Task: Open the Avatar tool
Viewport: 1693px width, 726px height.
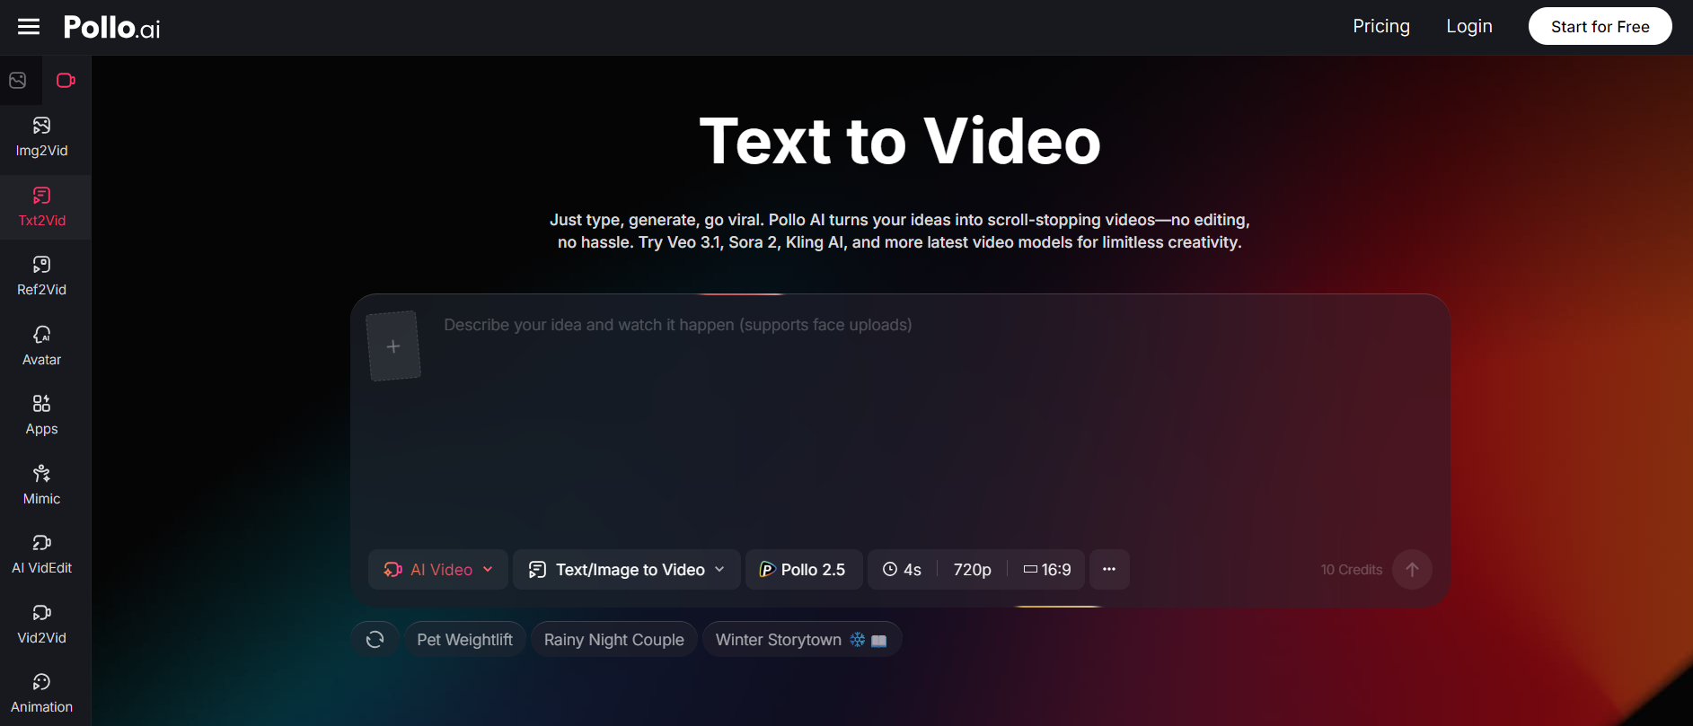Action: pos(42,346)
